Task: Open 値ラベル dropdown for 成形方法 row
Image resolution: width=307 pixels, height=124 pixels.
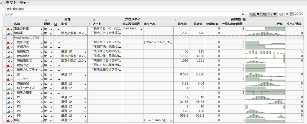Action: point(171,43)
